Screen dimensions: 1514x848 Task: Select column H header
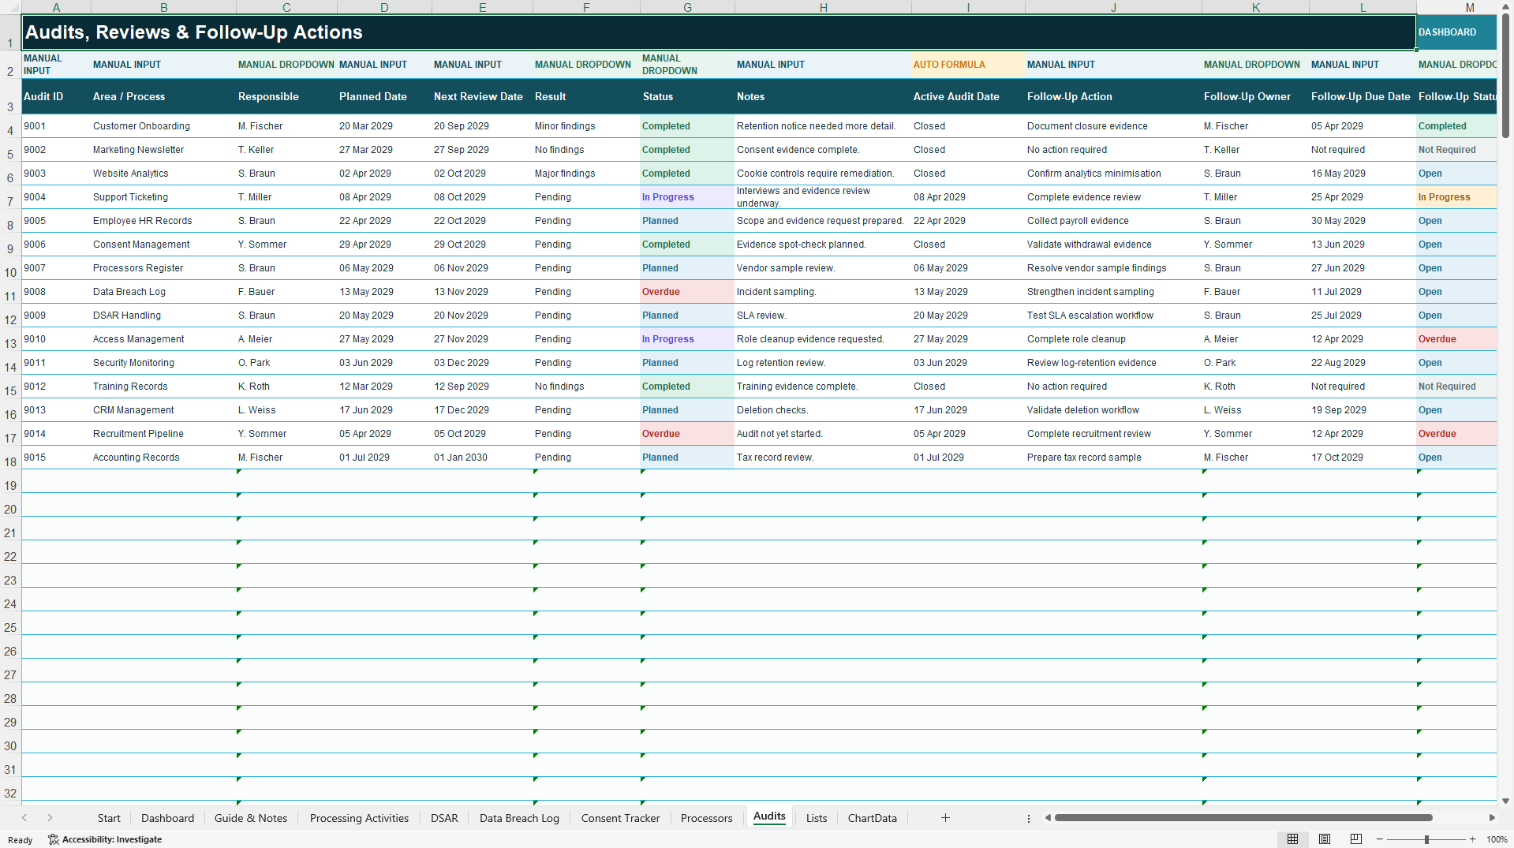point(823,7)
